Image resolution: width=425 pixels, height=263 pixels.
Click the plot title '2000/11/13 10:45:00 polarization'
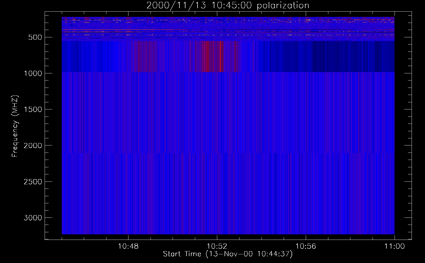tap(227, 6)
